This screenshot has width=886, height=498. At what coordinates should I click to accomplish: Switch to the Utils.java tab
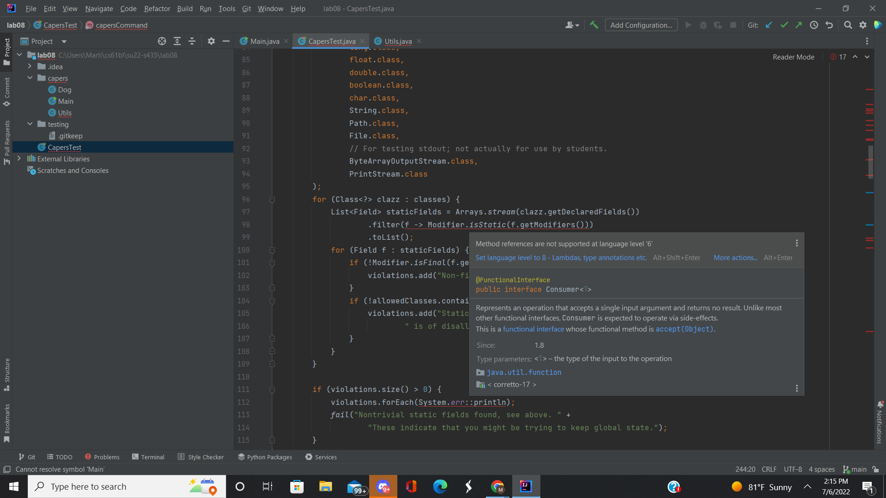coord(398,41)
